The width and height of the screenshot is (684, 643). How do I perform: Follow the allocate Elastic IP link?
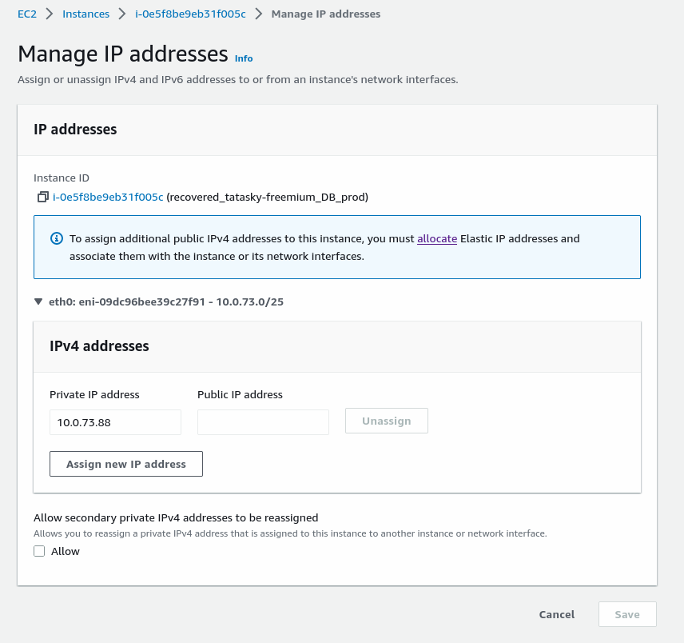(x=437, y=238)
